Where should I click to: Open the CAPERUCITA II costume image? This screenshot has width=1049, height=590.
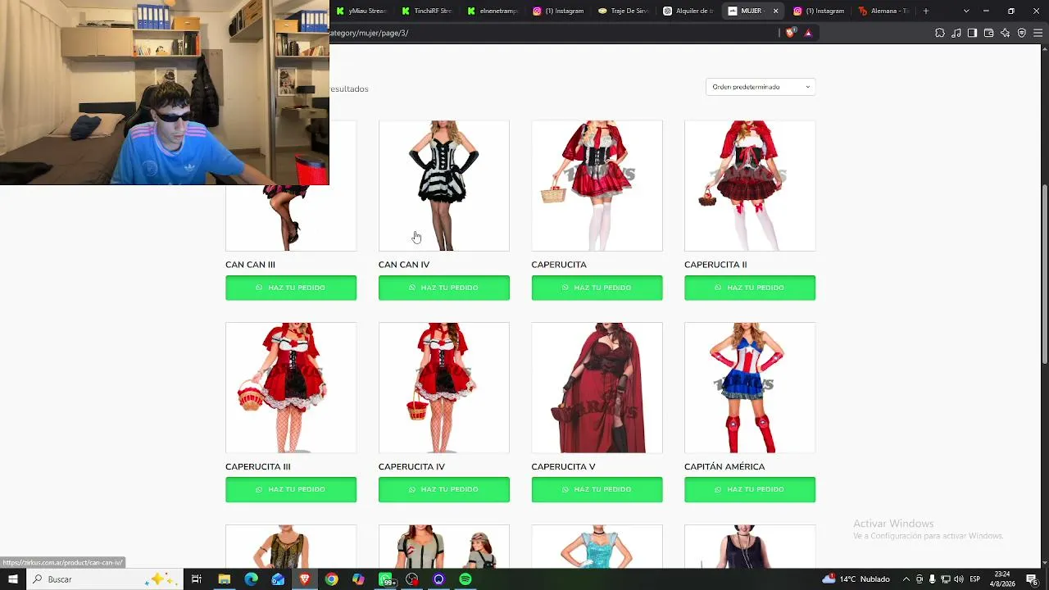pyautogui.click(x=750, y=186)
